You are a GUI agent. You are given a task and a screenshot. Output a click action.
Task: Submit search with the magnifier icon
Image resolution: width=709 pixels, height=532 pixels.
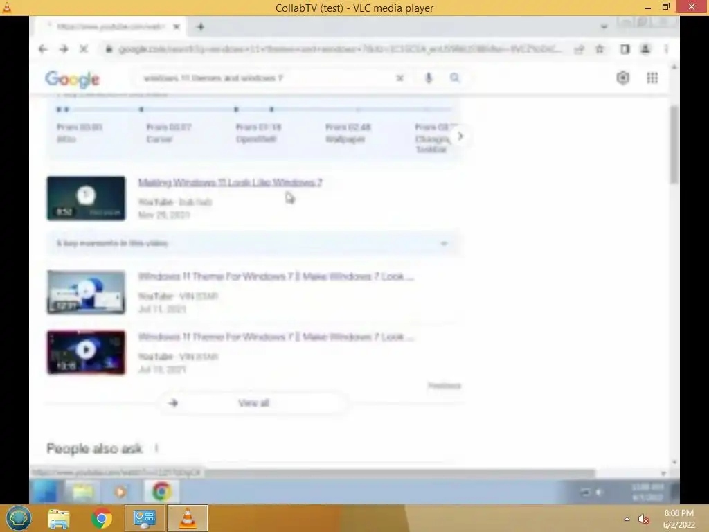455,78
